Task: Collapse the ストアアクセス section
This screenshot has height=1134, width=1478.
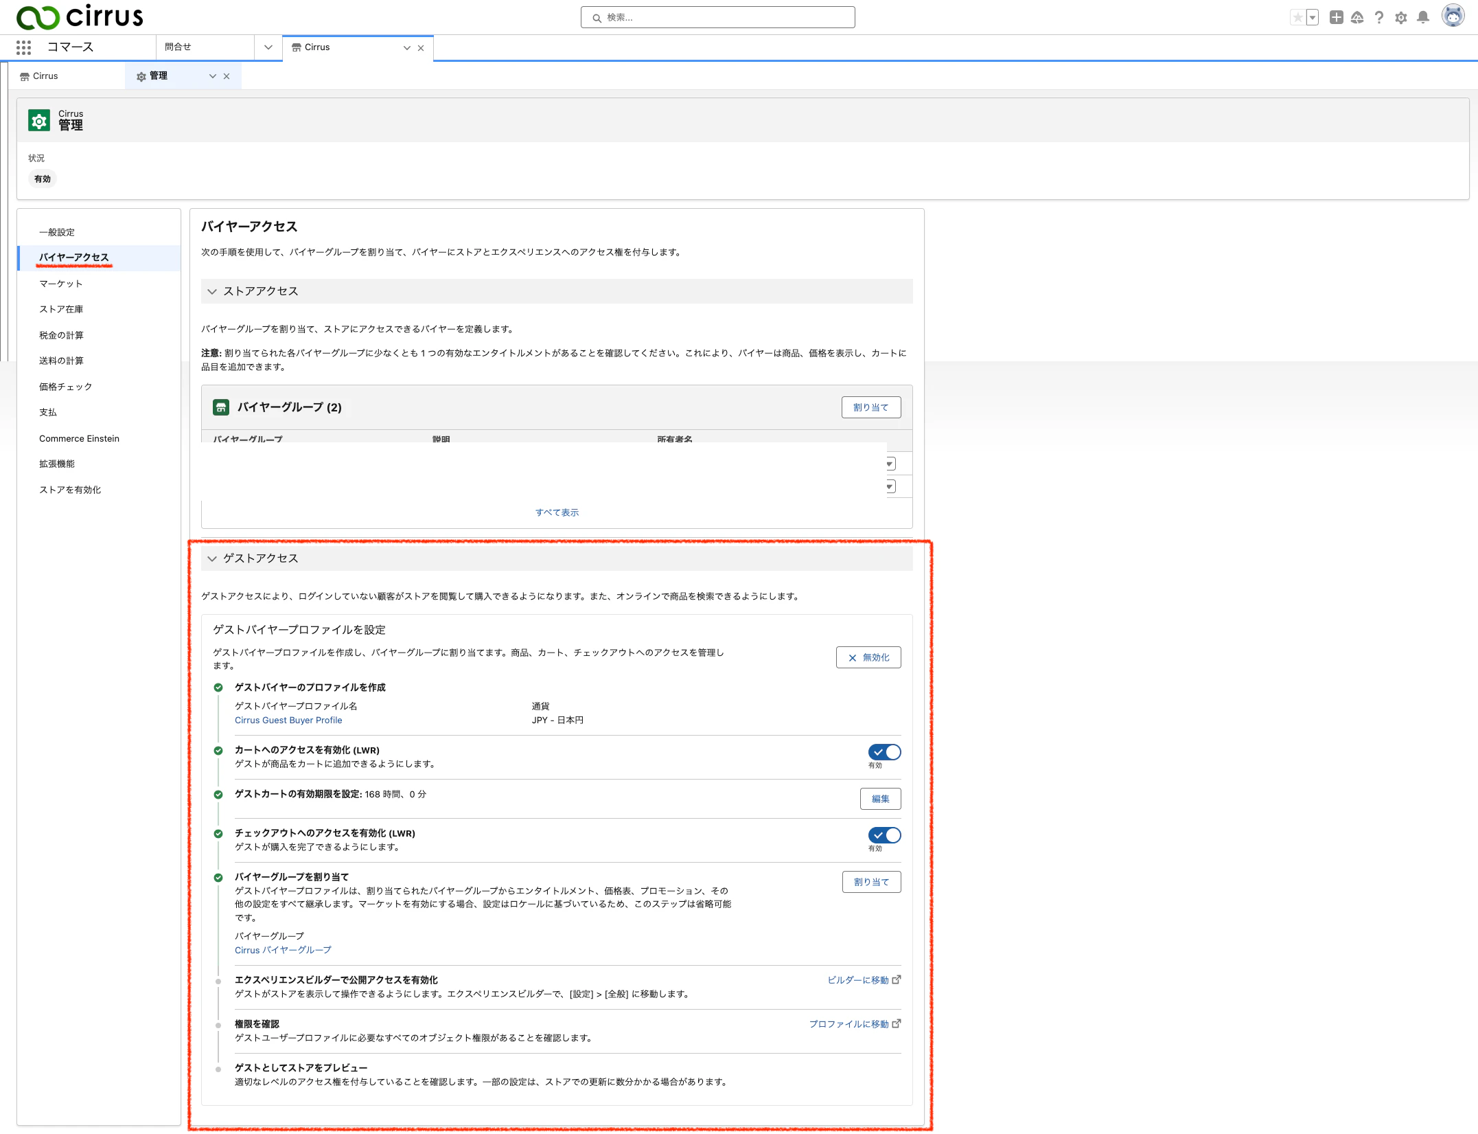Action: point(212,291)
